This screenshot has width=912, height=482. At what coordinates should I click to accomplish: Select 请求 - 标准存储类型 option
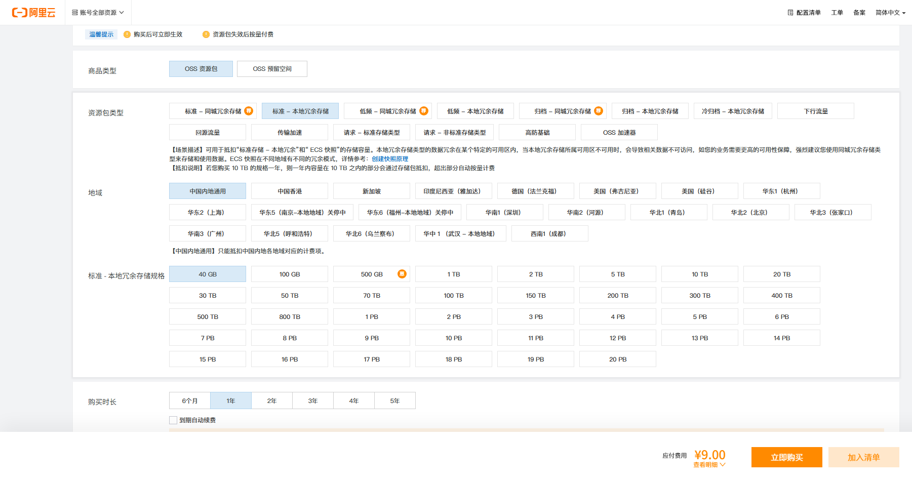[372, 132]
